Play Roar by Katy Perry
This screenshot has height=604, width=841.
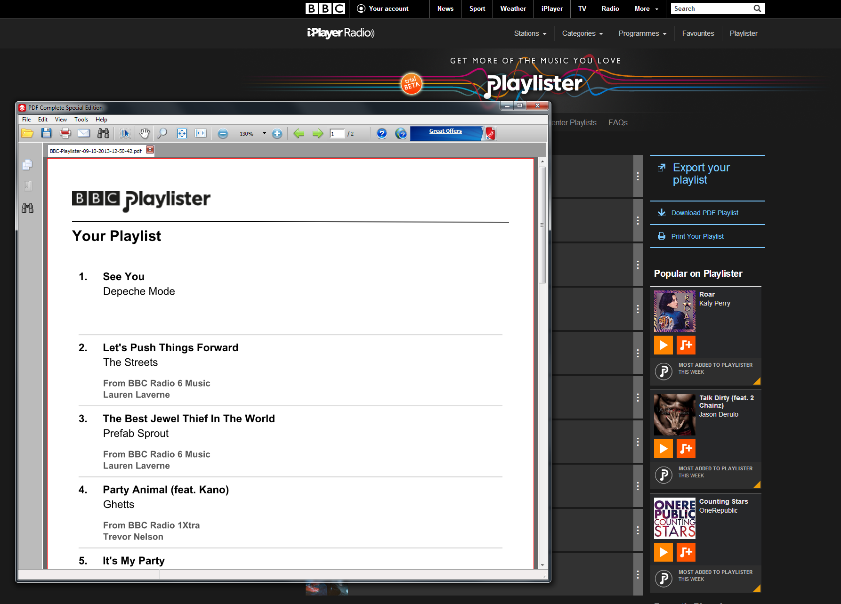coord(663,345)
